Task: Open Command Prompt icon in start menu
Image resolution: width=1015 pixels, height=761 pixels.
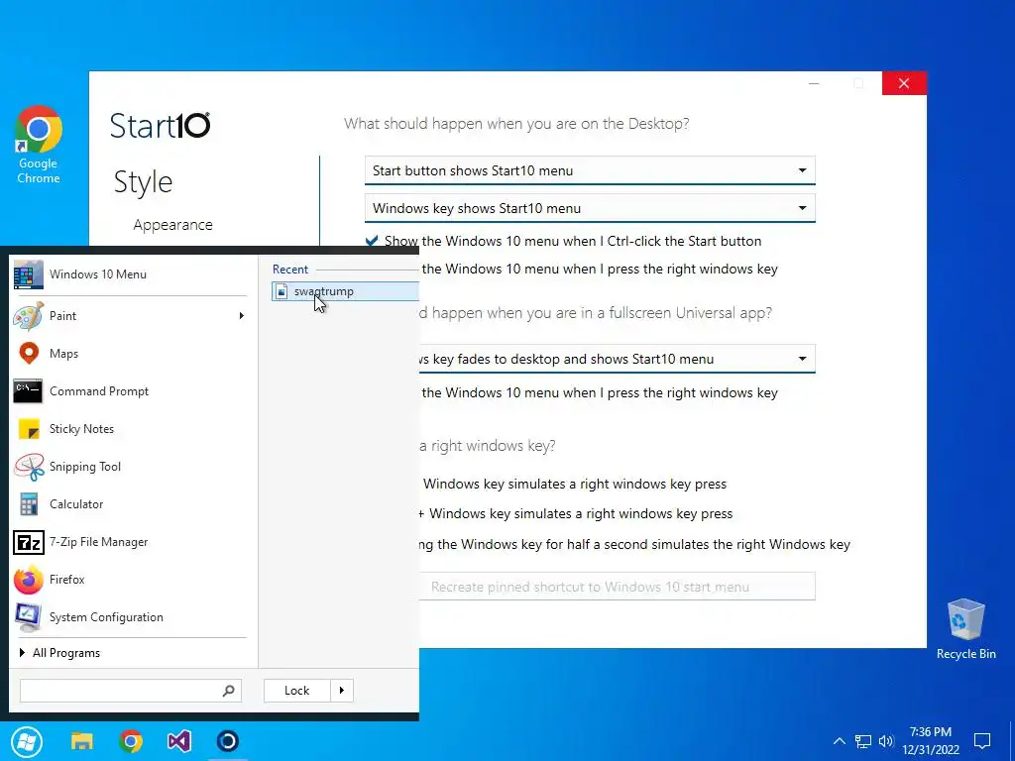Action: tap(28, 390)
